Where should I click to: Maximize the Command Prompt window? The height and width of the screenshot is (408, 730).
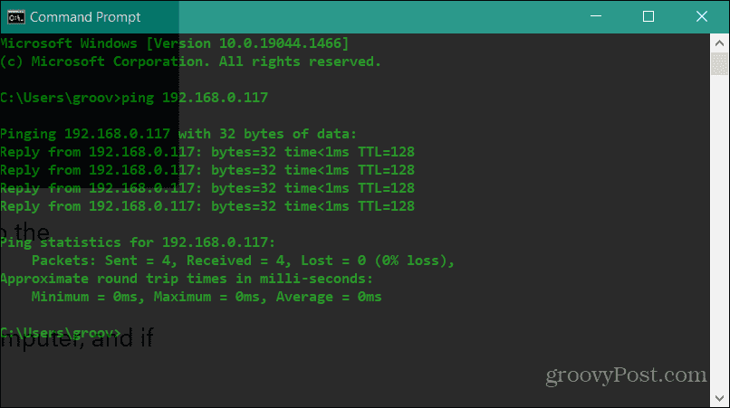point(648,16)
